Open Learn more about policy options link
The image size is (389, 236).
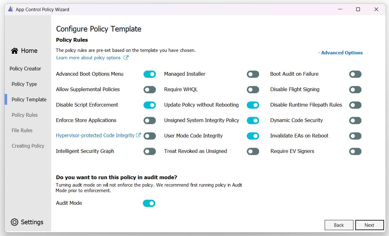88,58
